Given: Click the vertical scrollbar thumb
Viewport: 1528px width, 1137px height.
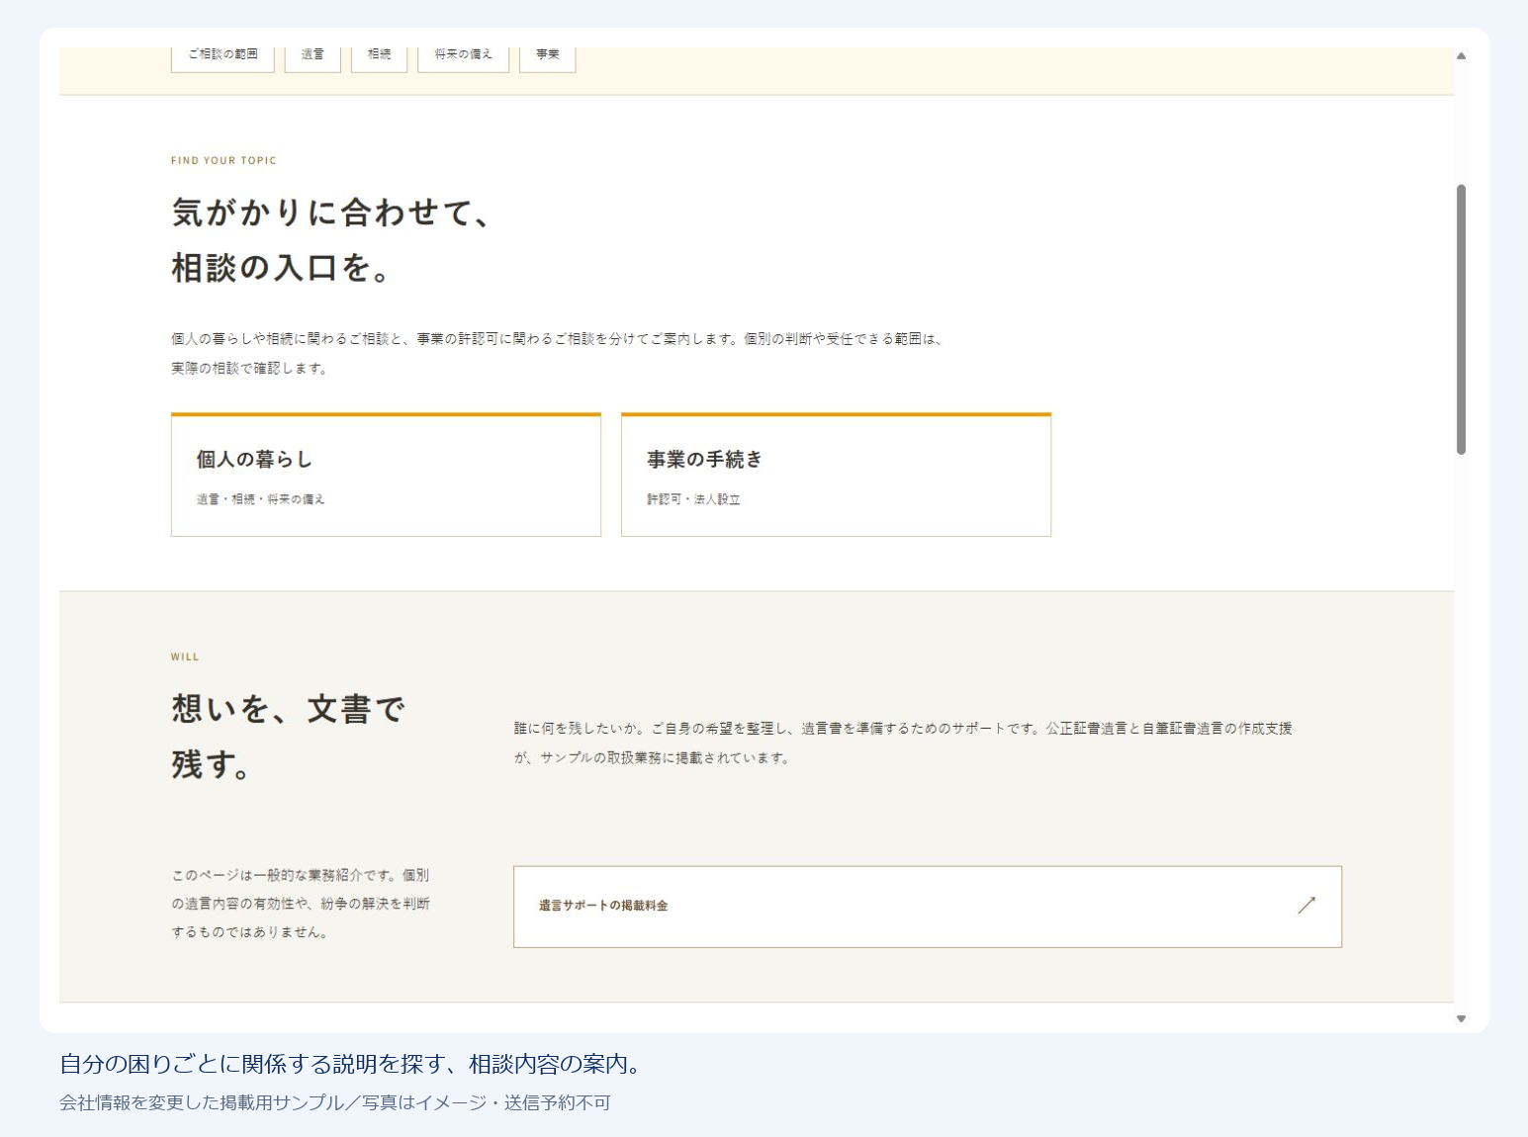Looking at the screenshot, I should 1461,319.
